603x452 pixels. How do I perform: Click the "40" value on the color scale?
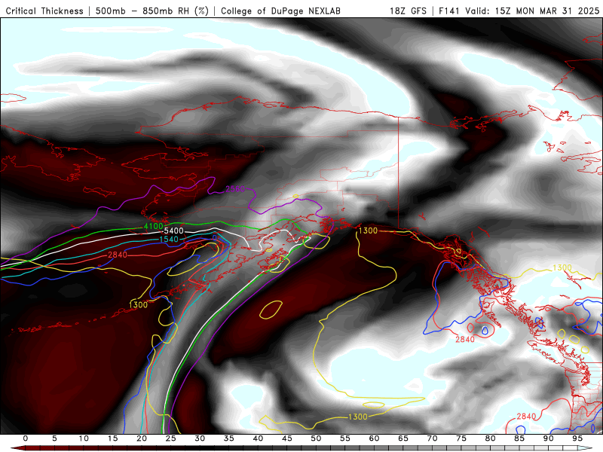pyautogui.click(x=258, y=438)
